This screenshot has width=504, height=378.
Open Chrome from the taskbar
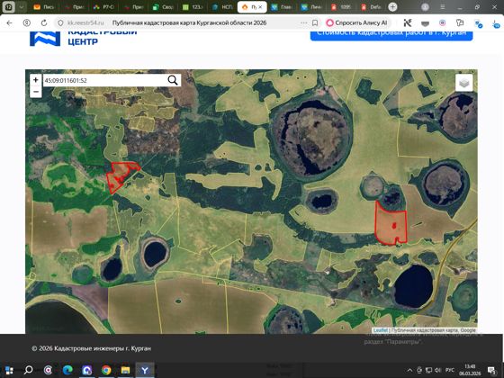tap(106, 370)
